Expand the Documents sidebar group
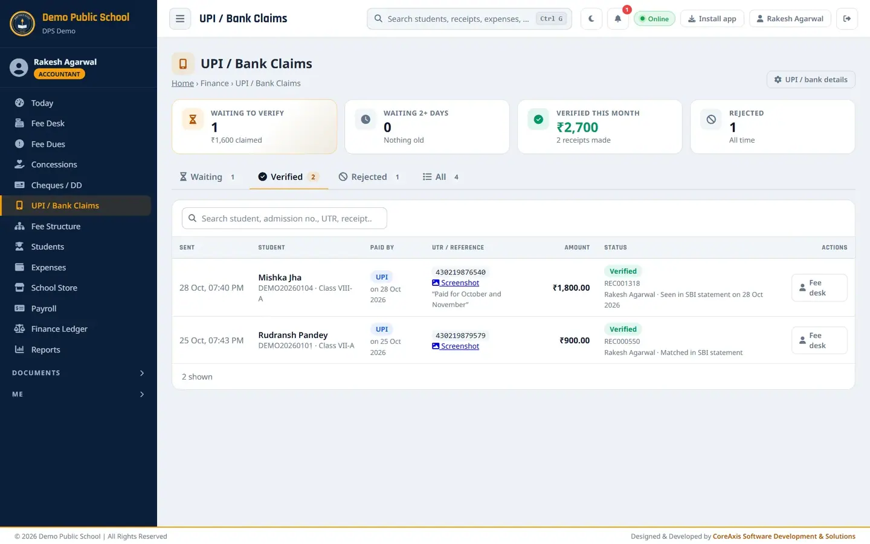Screen dimensions: 870x544 click(x=79, y=373)
